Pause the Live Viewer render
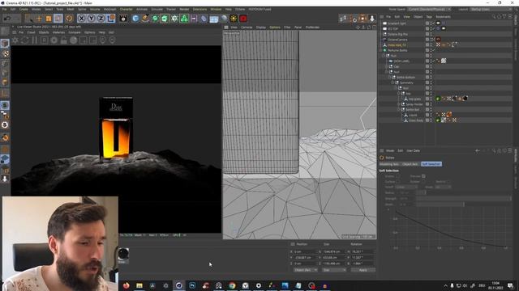Viewport: 519px width, 291px height. pos(34,40)
